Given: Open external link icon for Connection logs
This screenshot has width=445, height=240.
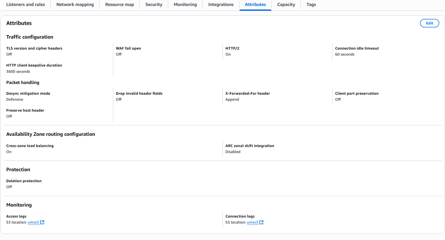Looking at the screenshot, I should tap(262, 222).
